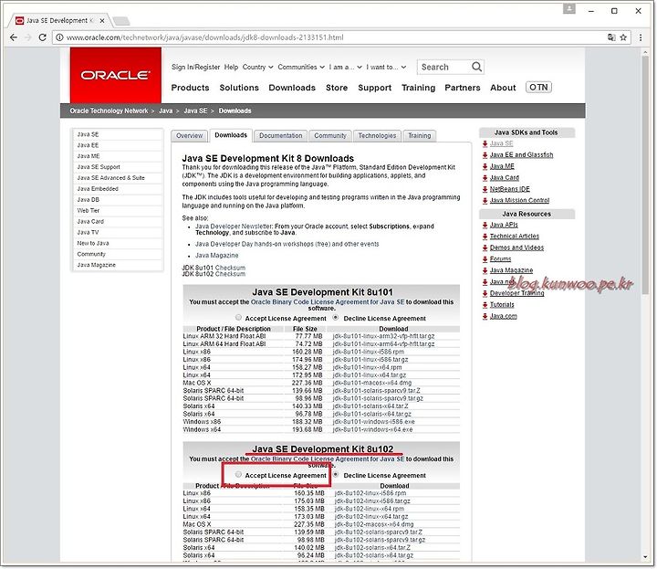Reload the page with the refresh icon
The height and width of the screenshot is (569, 657).
42,37
